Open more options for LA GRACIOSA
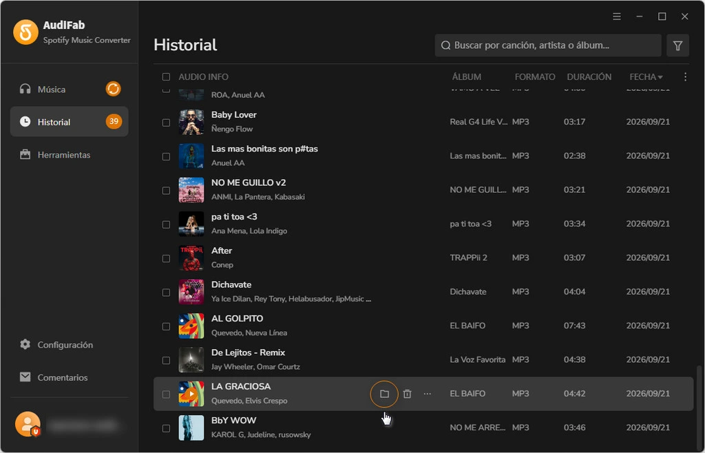Screen dimensions: 705x453 (x=427, y=394)
